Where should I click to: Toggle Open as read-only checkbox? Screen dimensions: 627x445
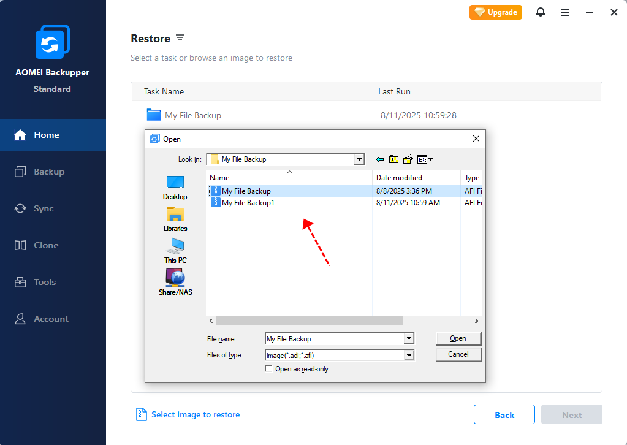268,368
